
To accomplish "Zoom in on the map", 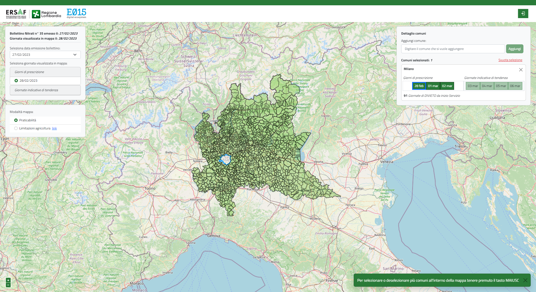I will 8,280.
